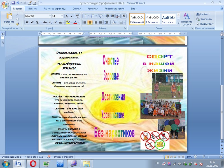Image resolution: width=224 pixels, height=168 pixels.
Task: Click the Format Painter brush icon
Action: tap(18, 24)
